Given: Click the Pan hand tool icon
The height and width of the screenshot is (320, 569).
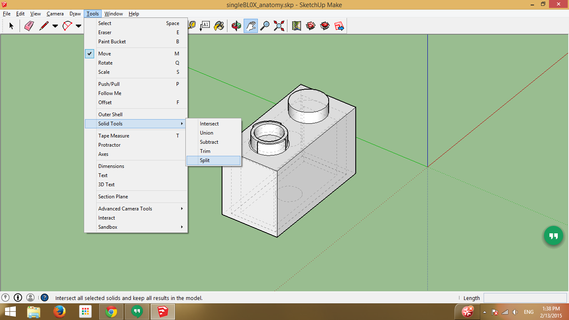Looking at the screenshot, I should click(x=250, y=26).
